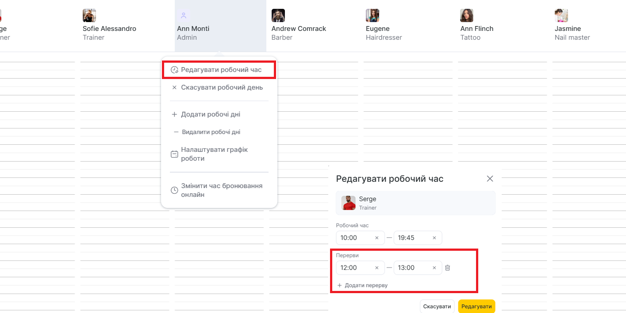The image size is (626, 313).
Task: Select the Ann Monti column name
Action: (193, 29)
